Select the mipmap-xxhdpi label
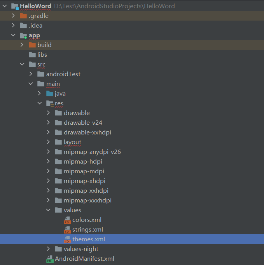264x265 pixels. click(x=86, y=191)
